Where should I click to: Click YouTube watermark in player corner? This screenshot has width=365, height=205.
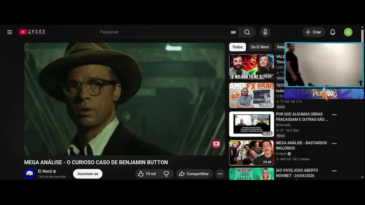pyautogui.click(x=216, y=144)
